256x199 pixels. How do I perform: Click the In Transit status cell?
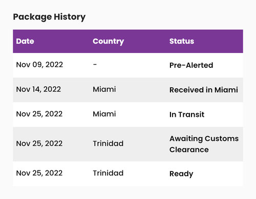[187, 115]
